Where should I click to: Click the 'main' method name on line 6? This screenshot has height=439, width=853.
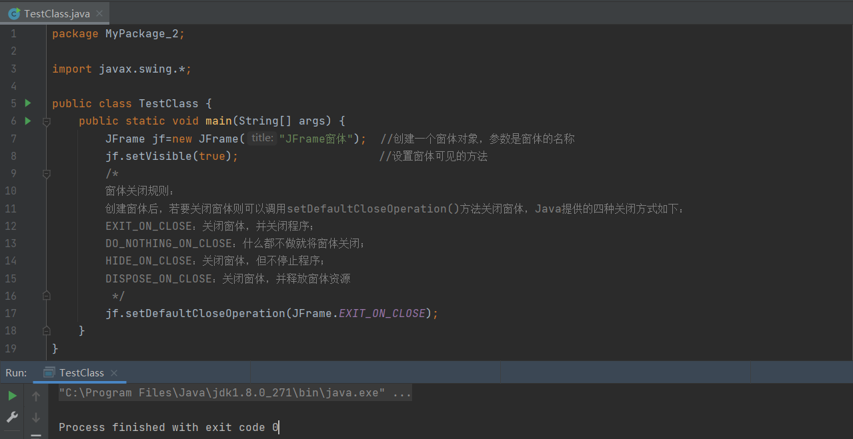219,121
